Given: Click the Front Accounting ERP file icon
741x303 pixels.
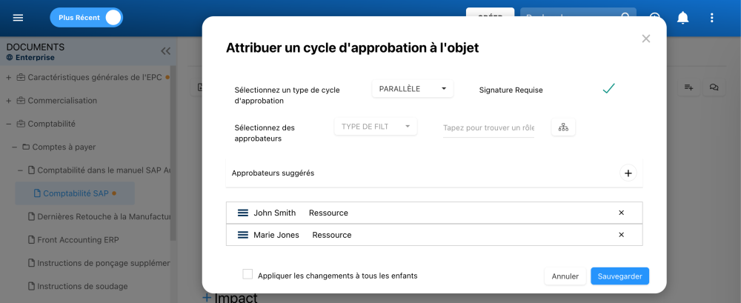Looking at the screenshot, I should pyautogui.click(x=32, y=239).
